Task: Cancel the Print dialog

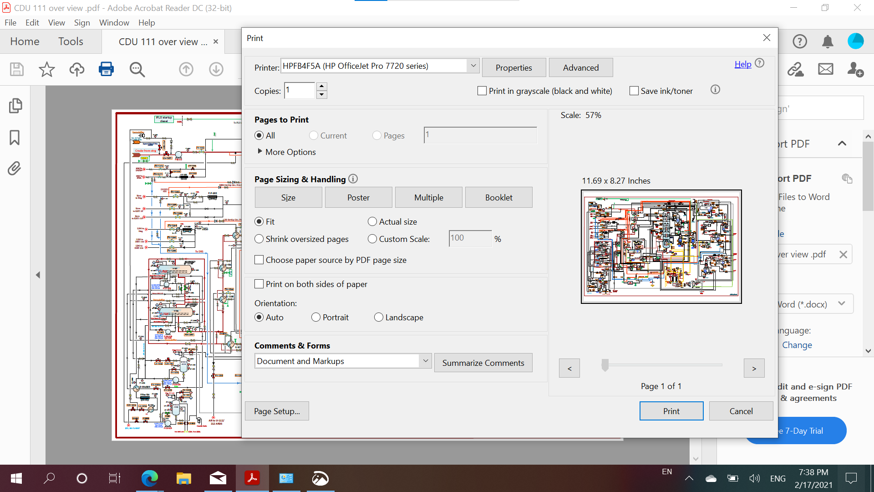Action: [741, 411]
